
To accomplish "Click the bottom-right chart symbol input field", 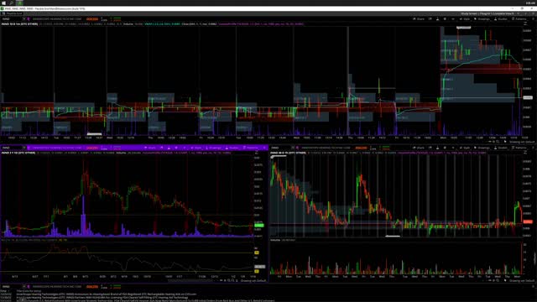I will pyautogui.click(x=280, y=148).
